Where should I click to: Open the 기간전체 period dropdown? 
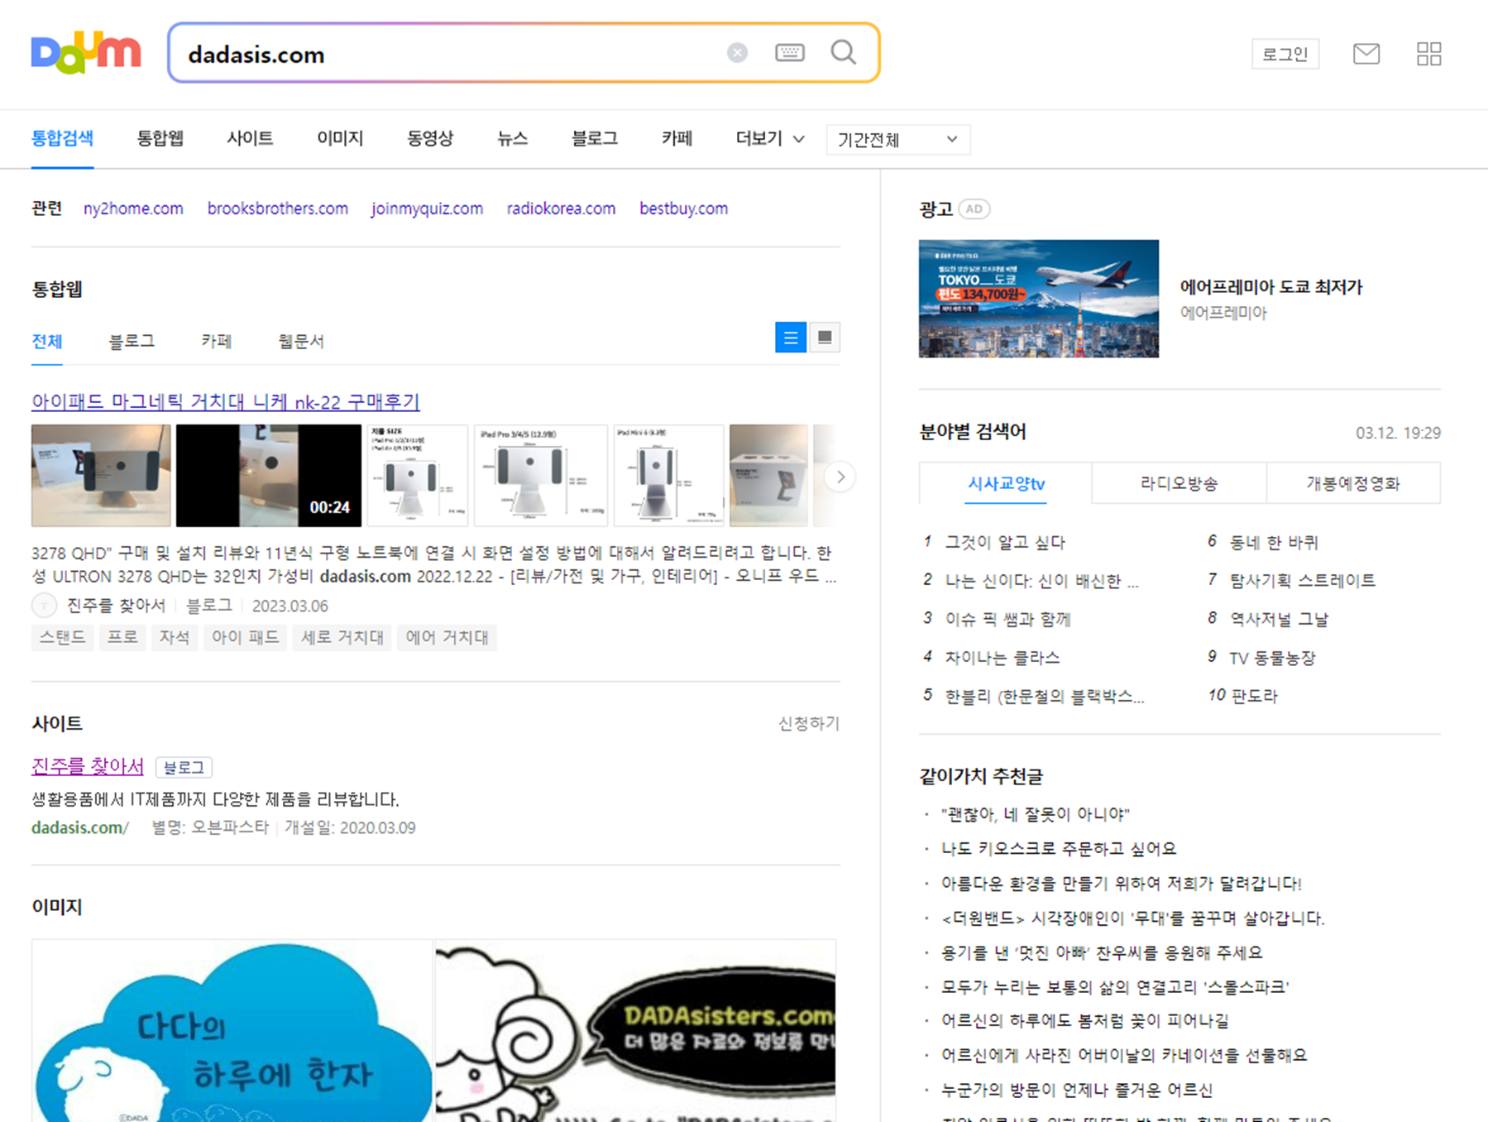pos(897,140)
